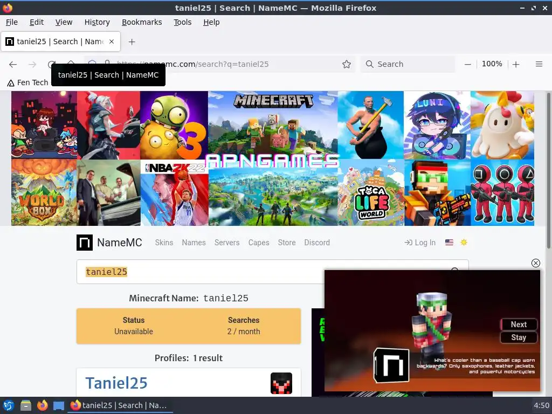Click the Status Unavailable text
The image size is (552, 414).
134,326
